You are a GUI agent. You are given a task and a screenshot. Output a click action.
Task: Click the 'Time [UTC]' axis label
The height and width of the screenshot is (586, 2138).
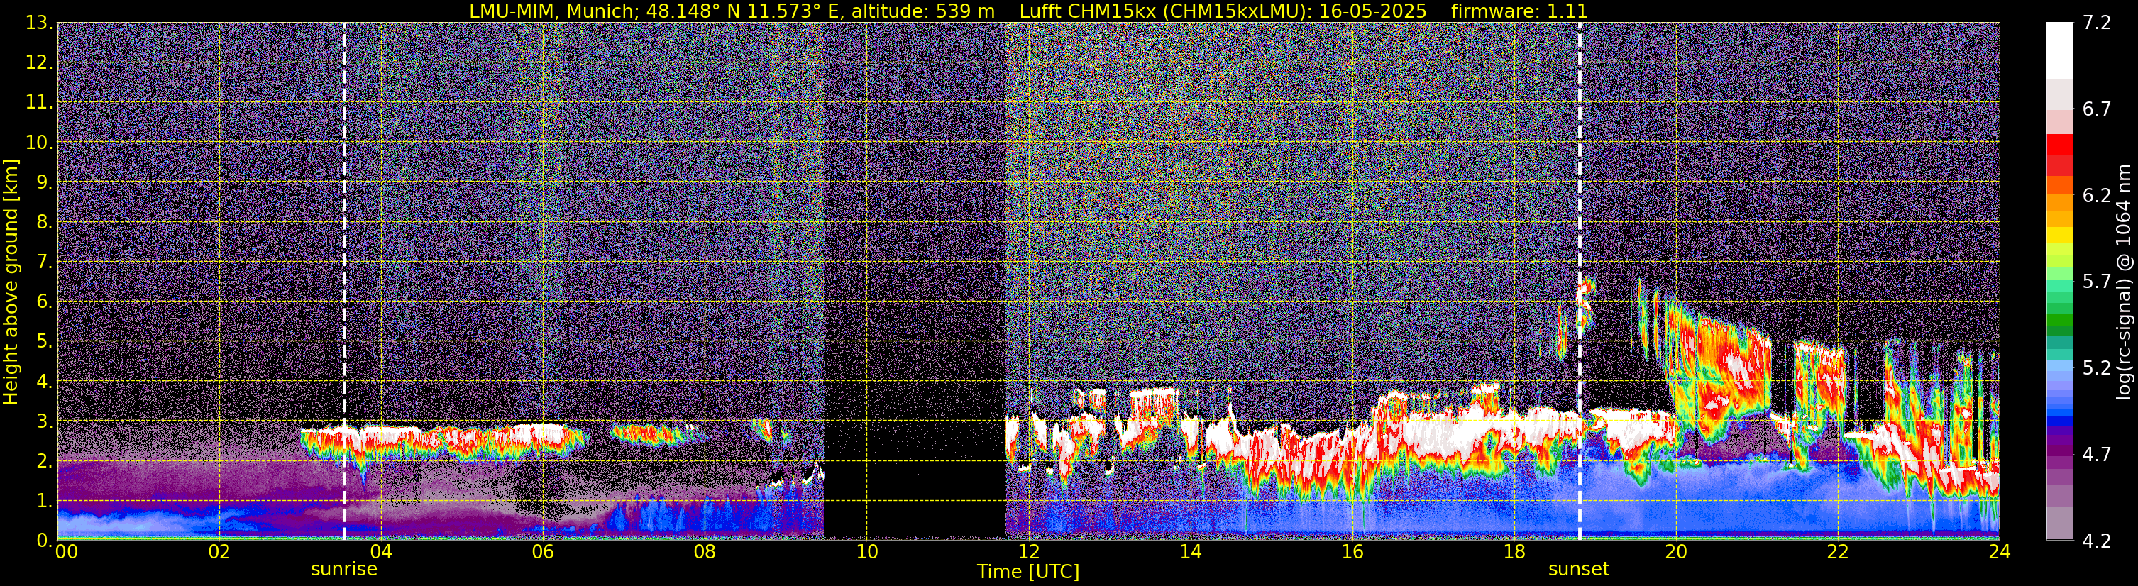[1028, 572]
